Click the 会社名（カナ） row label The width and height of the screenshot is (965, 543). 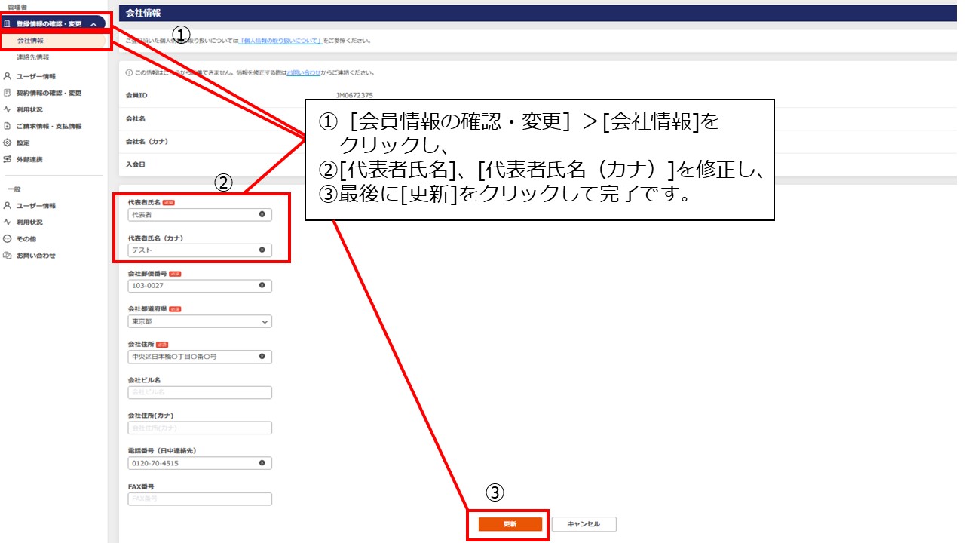pyautogui.click(x=146, y=141)
